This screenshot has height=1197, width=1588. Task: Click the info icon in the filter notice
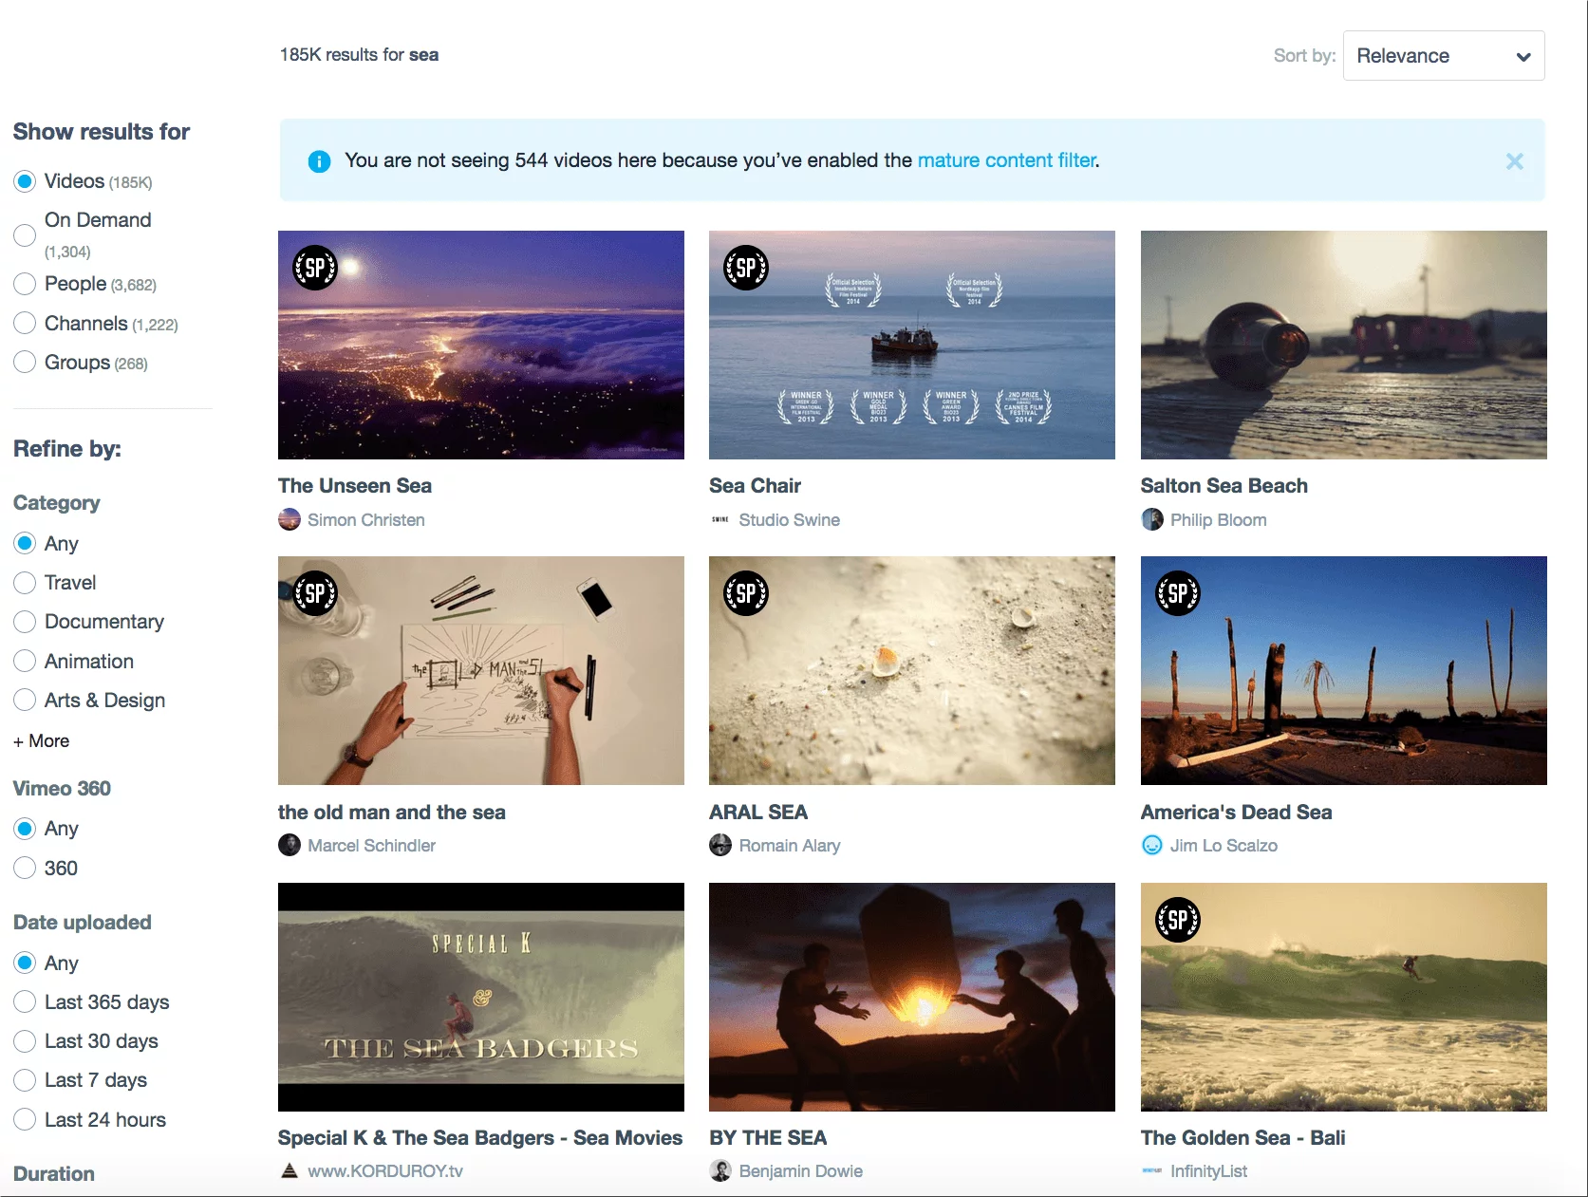[x=319, y=161]
